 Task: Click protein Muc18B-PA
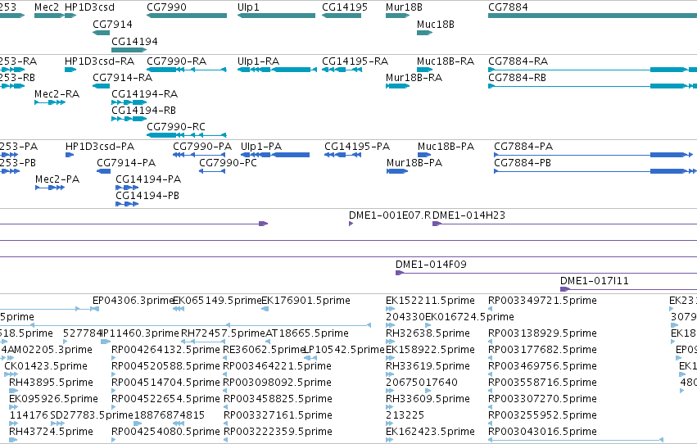coord(446,146)
